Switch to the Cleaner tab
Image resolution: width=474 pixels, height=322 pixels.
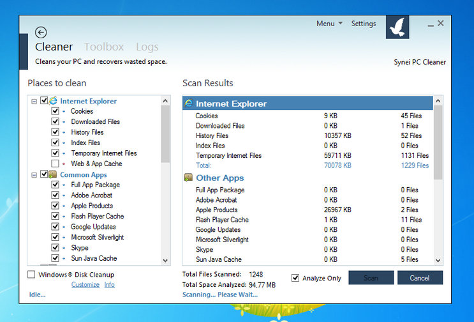click(x=54, y=47)
